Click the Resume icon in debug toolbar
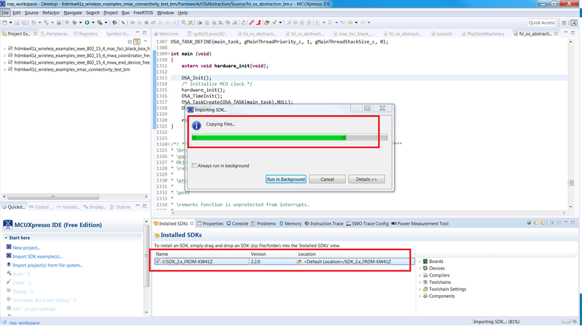 (132, 23)
